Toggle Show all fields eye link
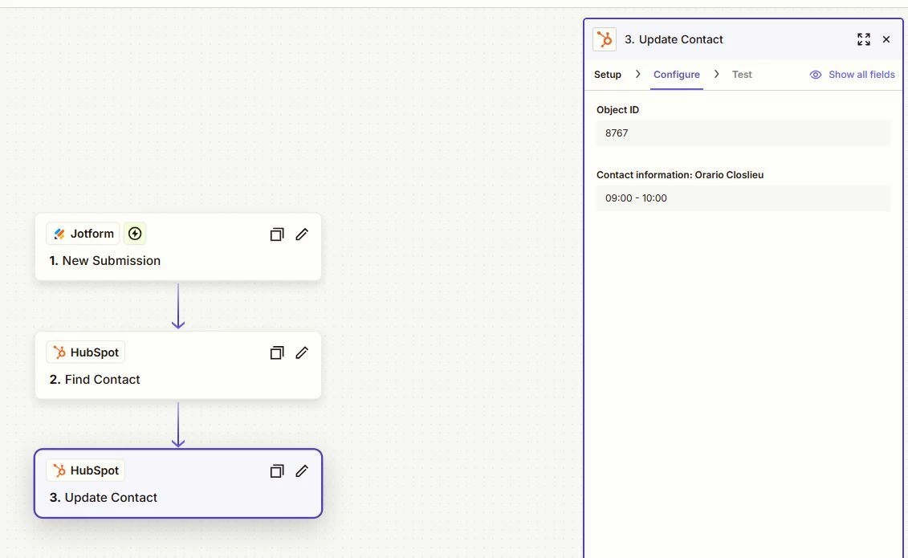Viewport: 908px width, 558px height. [852, 75]
